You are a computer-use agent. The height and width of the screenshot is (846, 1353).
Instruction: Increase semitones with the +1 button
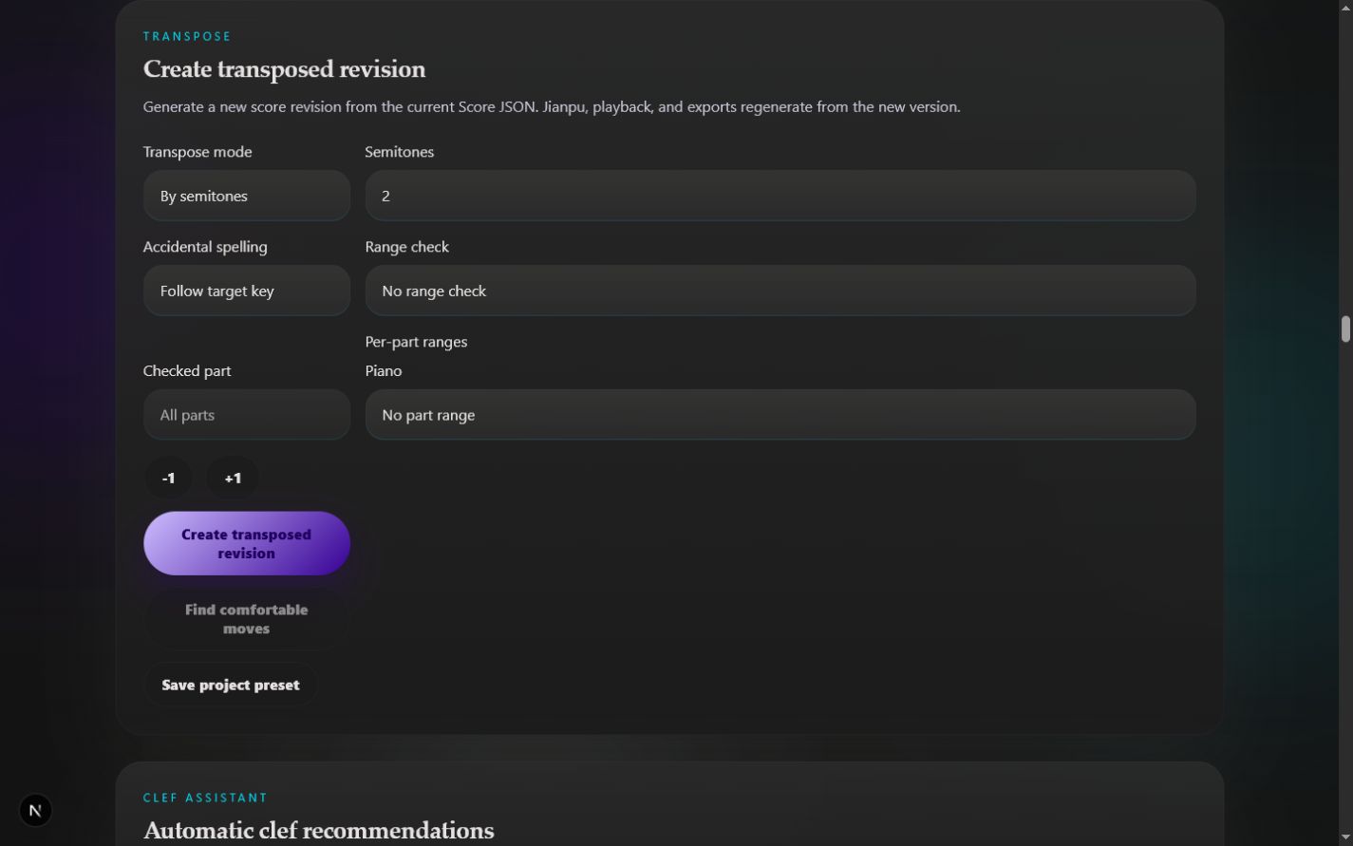pos(233,478)
